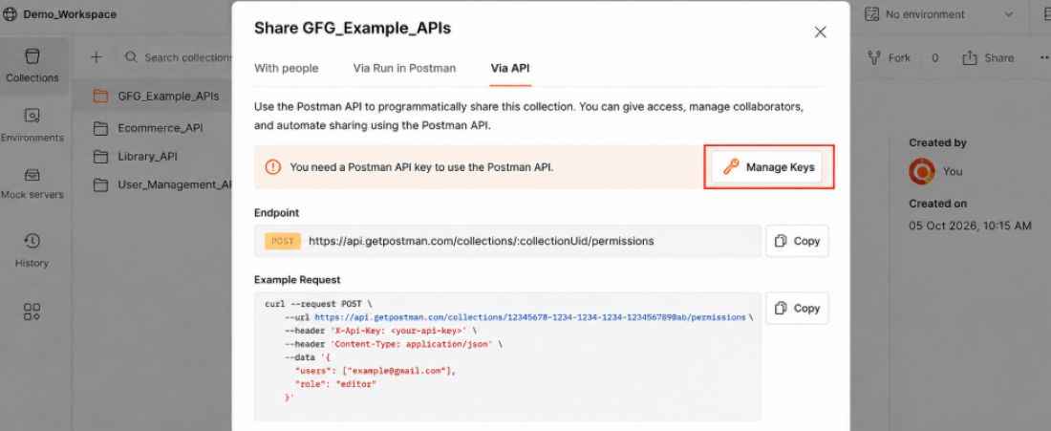The image size is (1051, 431).
Task: Click the POST method badge
Action: pos(282,241)
